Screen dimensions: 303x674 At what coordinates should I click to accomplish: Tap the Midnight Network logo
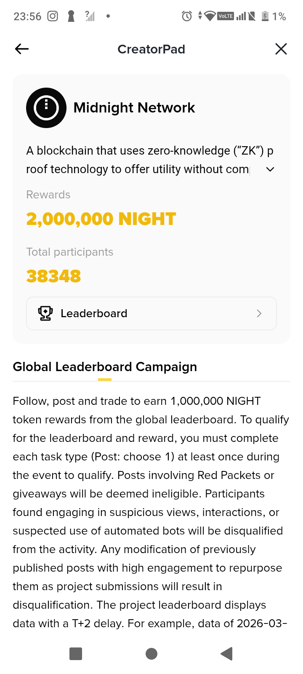coord(46,108)
